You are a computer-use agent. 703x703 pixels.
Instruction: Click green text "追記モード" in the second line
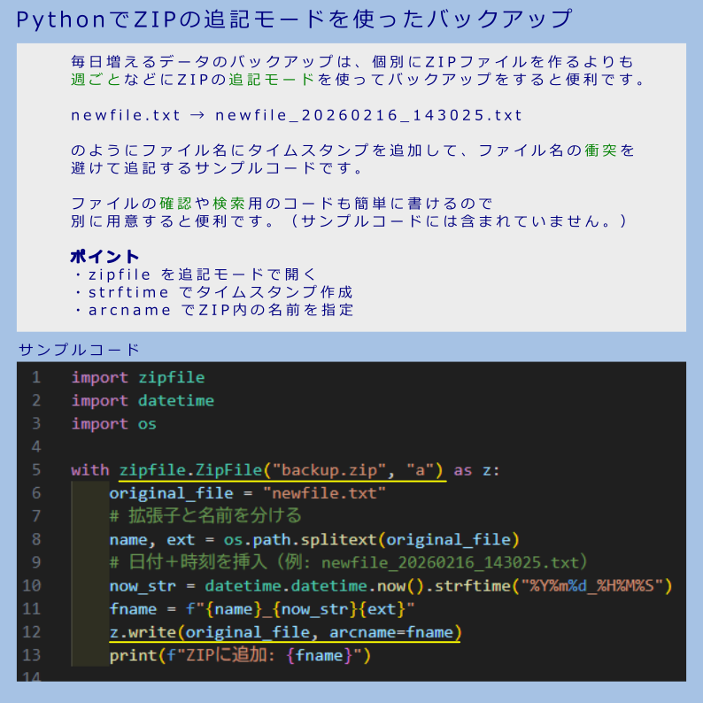272,80
